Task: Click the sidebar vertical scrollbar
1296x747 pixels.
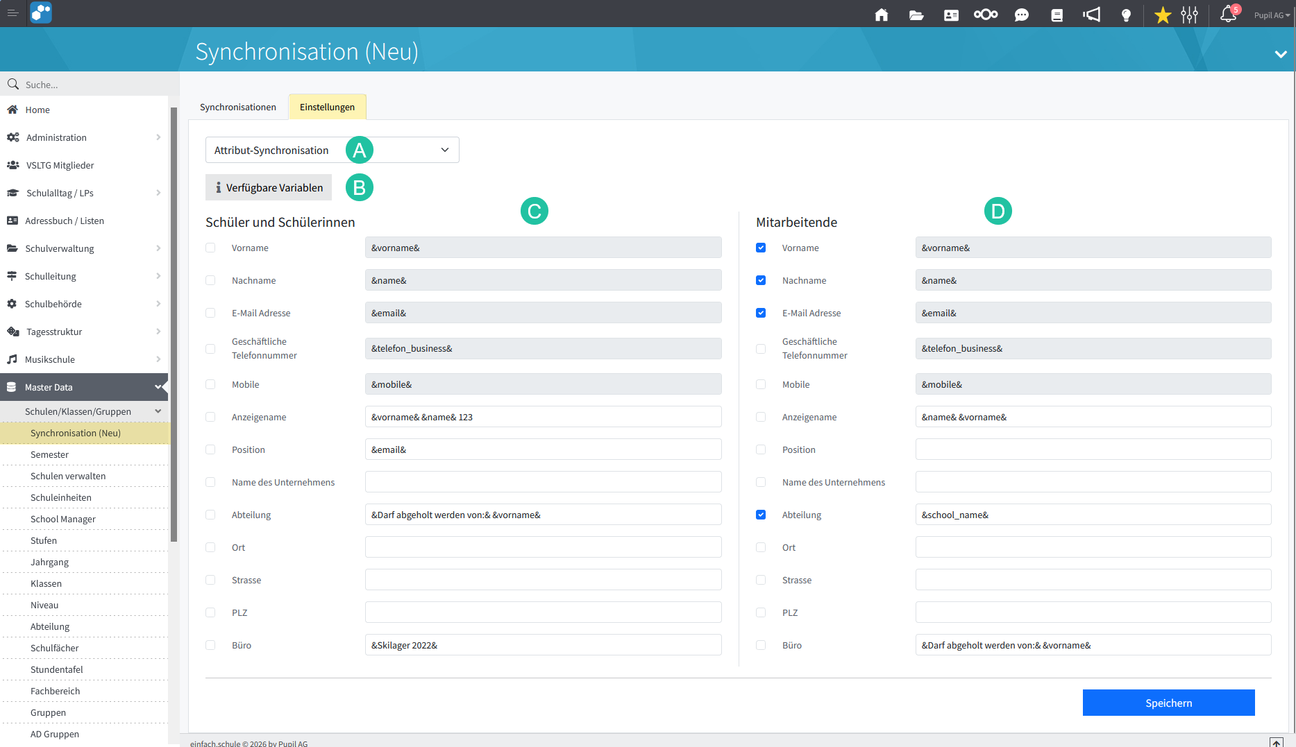Action: tap(174, 325)
